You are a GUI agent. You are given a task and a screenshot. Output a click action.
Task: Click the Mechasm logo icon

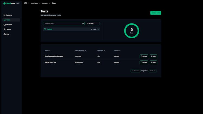4,3
